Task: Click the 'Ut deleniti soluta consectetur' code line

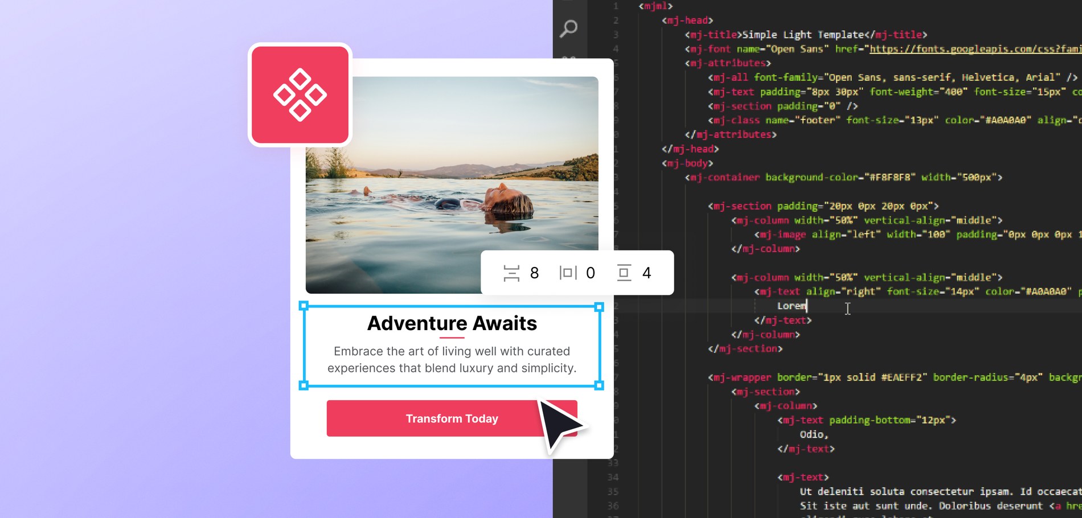Action: (941, 491)
